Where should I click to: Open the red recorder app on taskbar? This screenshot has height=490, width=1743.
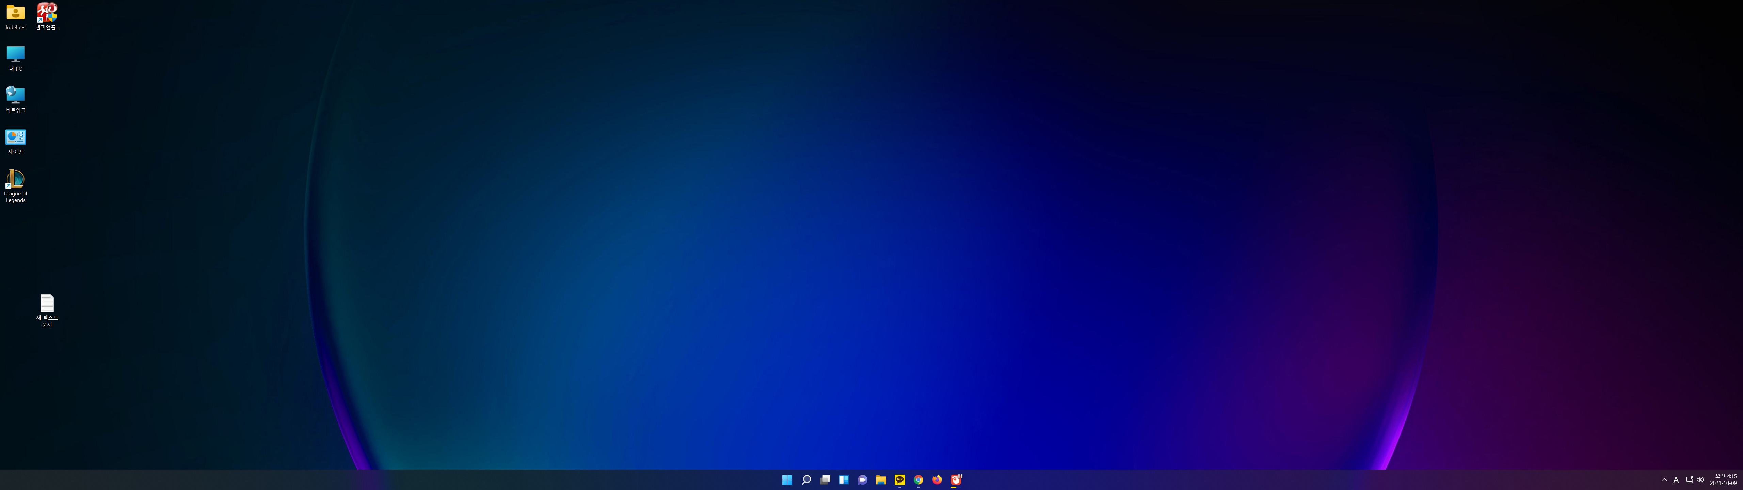[956, 480]
